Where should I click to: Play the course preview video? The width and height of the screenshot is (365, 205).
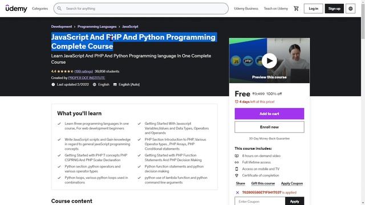point(269,61)
